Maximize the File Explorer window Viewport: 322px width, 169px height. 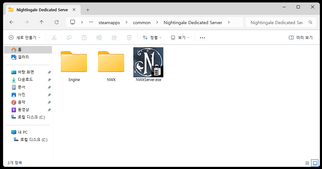click(298, 7)
